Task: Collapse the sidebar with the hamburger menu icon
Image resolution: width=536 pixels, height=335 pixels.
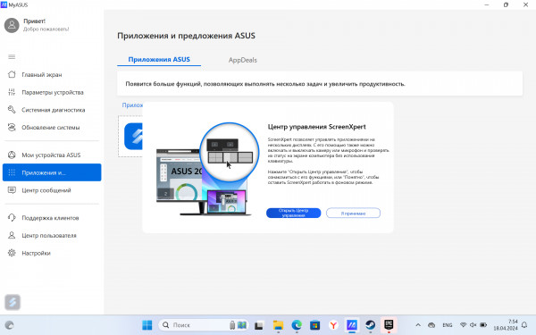Action: tap(12, 57)
